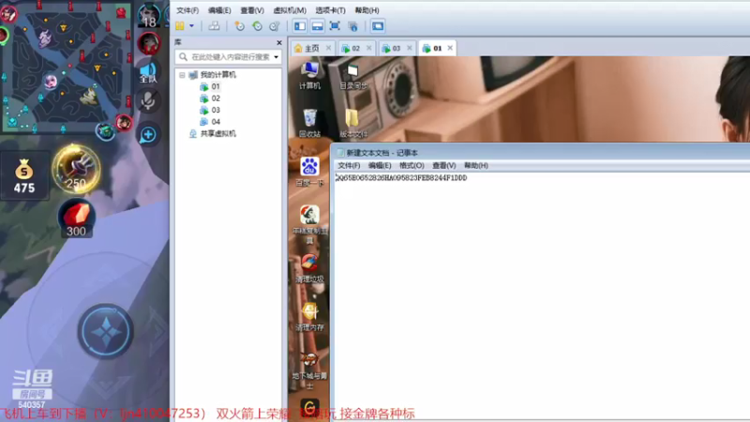This screenshot has height=422, width=750.
Task: Open Notepad's 帮助(H) menu
Action: coord(476,166)
